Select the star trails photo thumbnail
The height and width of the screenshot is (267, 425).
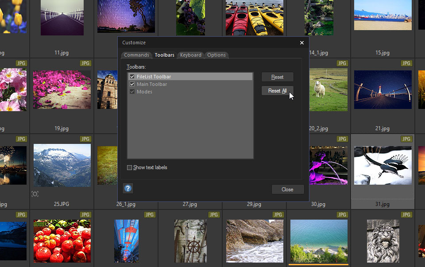click(x=126, y=16)
